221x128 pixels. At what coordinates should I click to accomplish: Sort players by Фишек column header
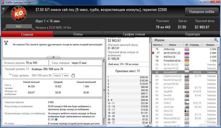pyautogui.click(x=210, y=45)
